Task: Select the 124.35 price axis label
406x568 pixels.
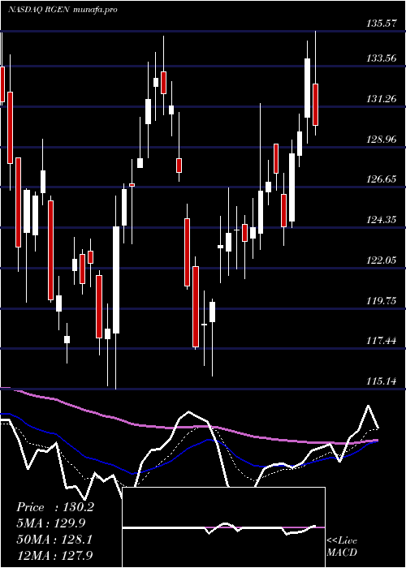Action: 382,220
